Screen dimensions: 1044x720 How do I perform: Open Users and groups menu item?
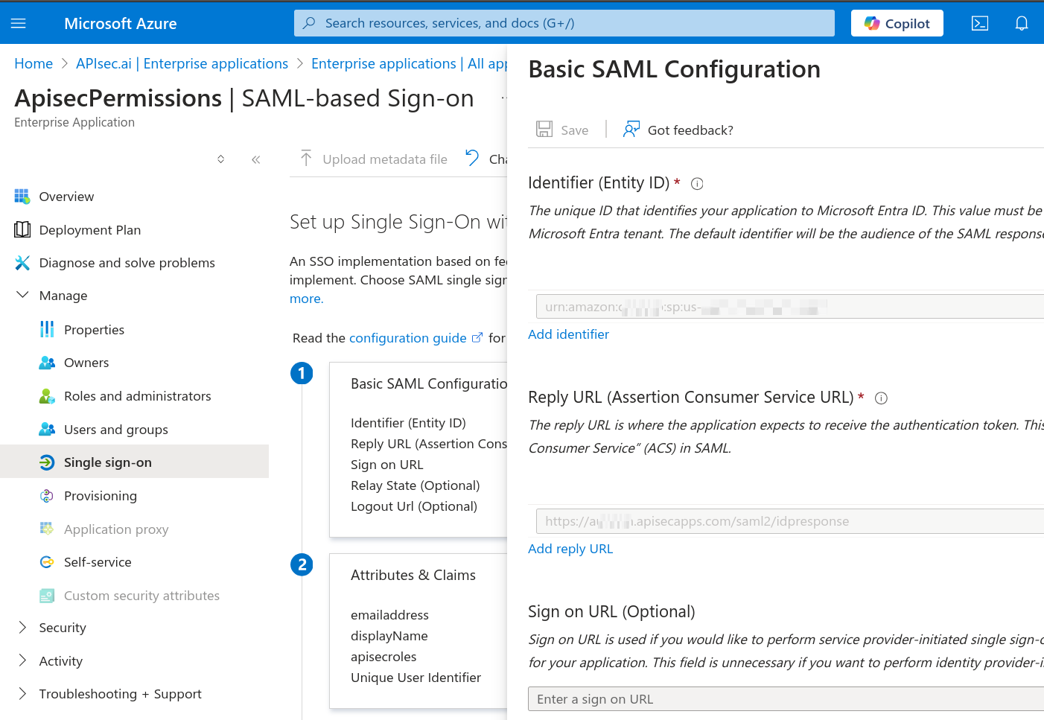[115, 430]
